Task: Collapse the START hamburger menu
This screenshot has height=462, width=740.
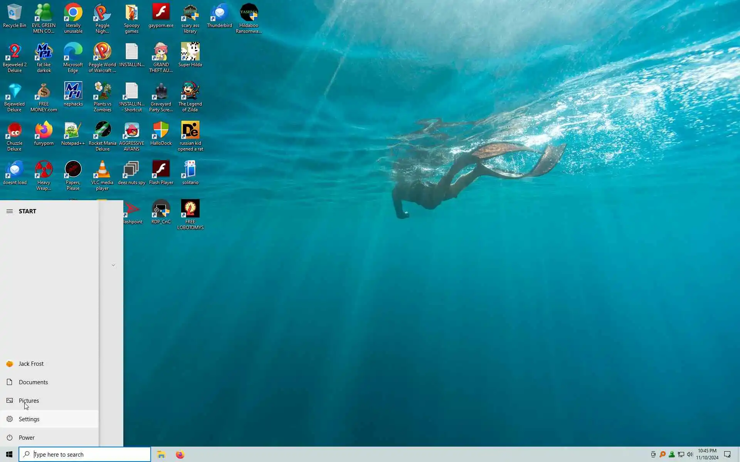Action: (x=10, y=211)
